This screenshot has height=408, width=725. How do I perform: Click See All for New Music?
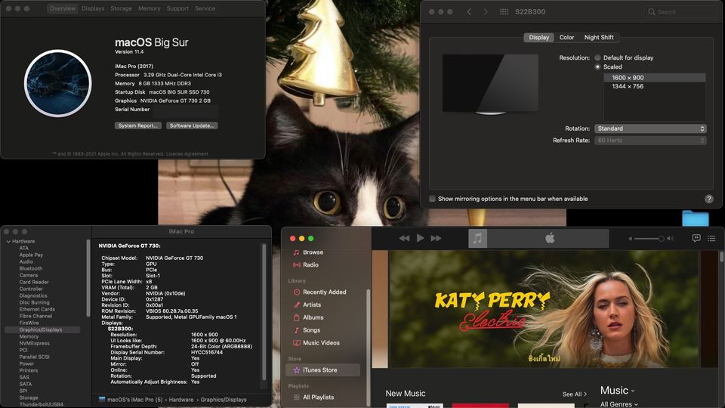click(574, 394)
